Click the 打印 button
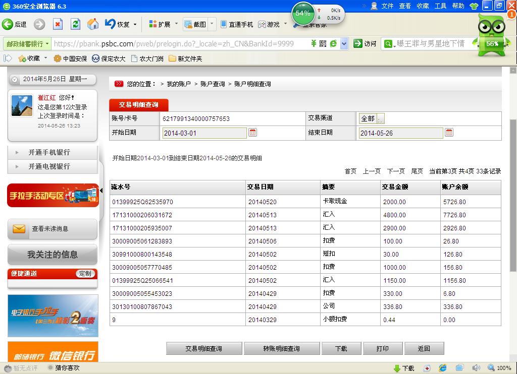517x374 pixels. (x=383, y=348)
